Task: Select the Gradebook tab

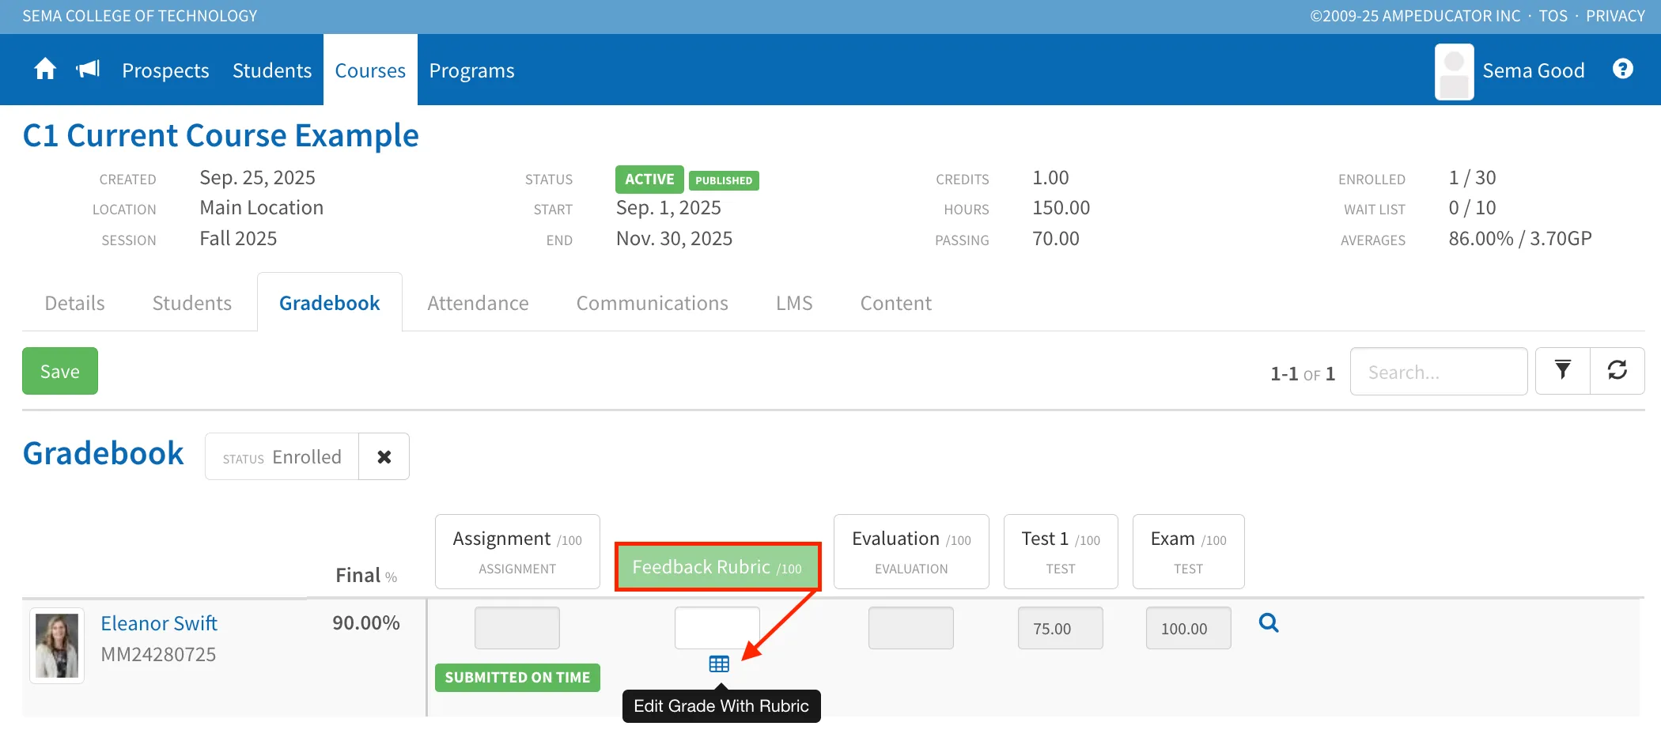Action: click(x=330, y=303)
